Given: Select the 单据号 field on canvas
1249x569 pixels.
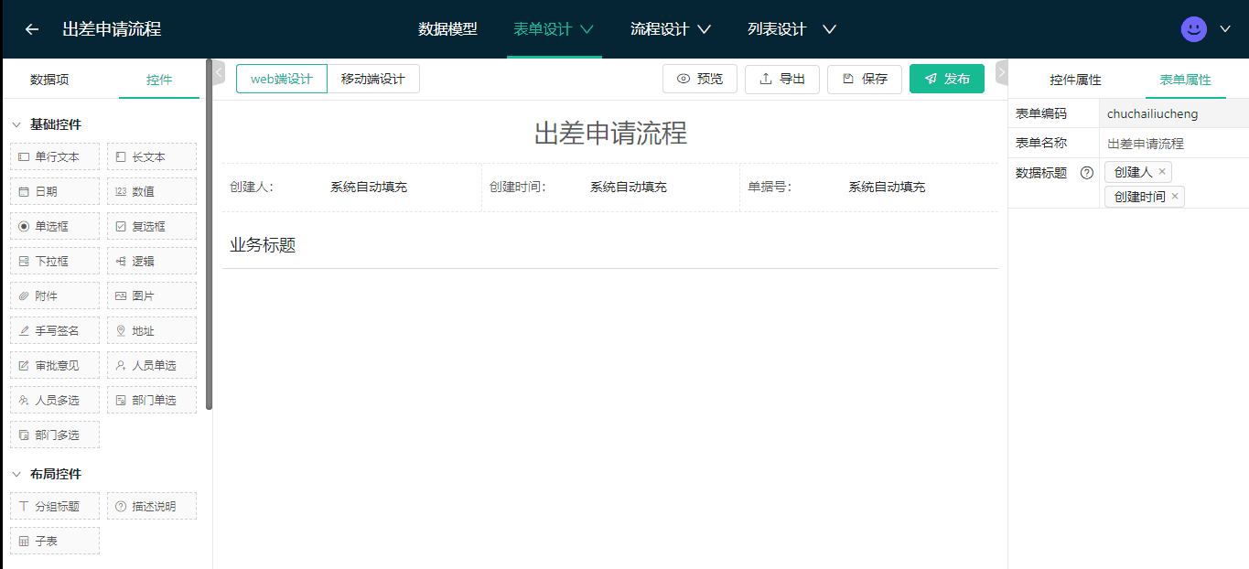Looking at the screenshot, I should coord(869,188).
